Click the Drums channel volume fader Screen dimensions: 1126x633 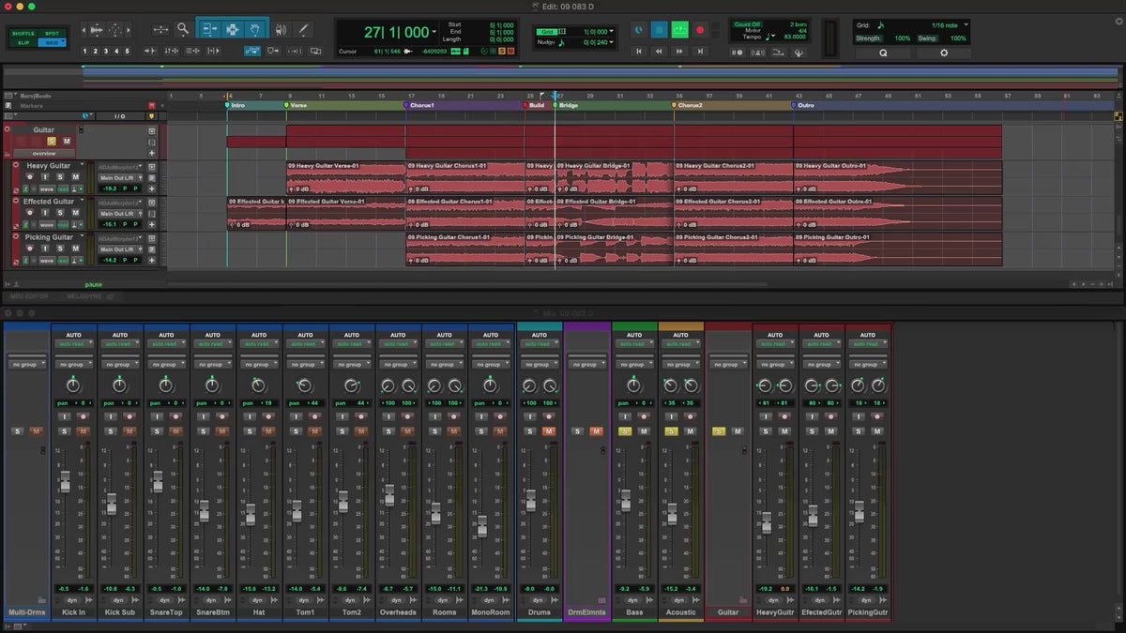click(530, 502)
